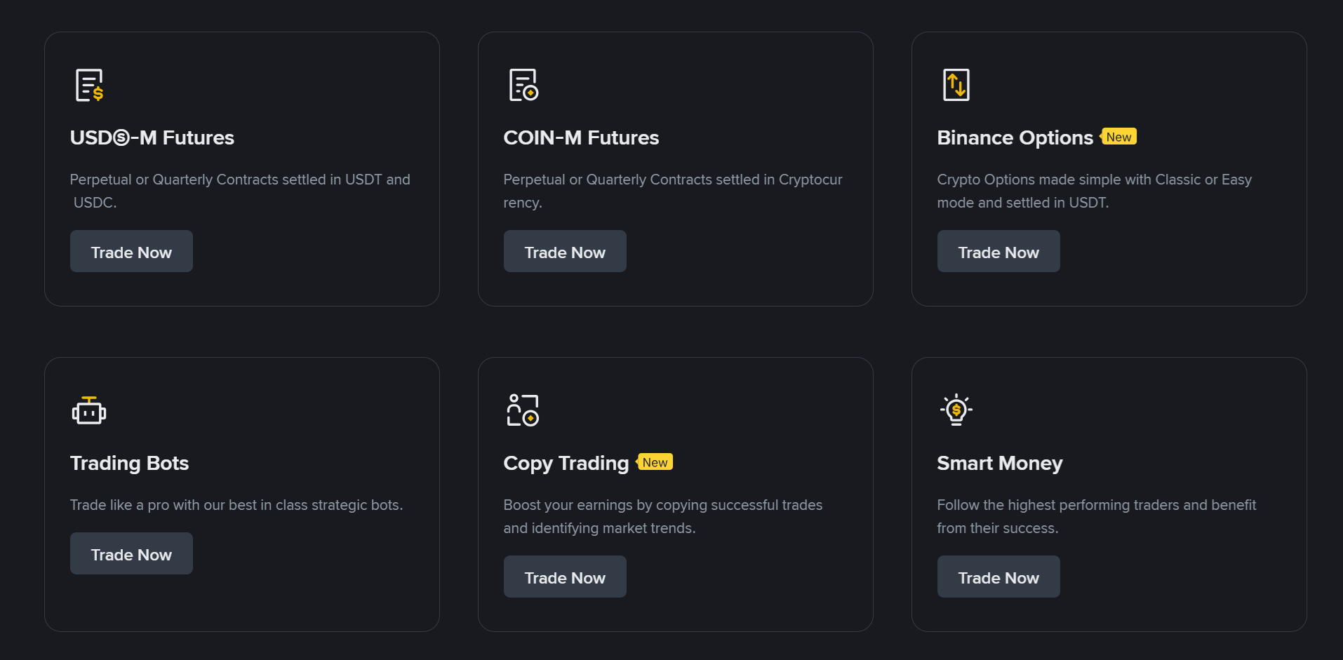Open the COIN-M Futures card
The height and width of the screenshot is (660, 1343).
pyautogui.click(x=581, y=137)
